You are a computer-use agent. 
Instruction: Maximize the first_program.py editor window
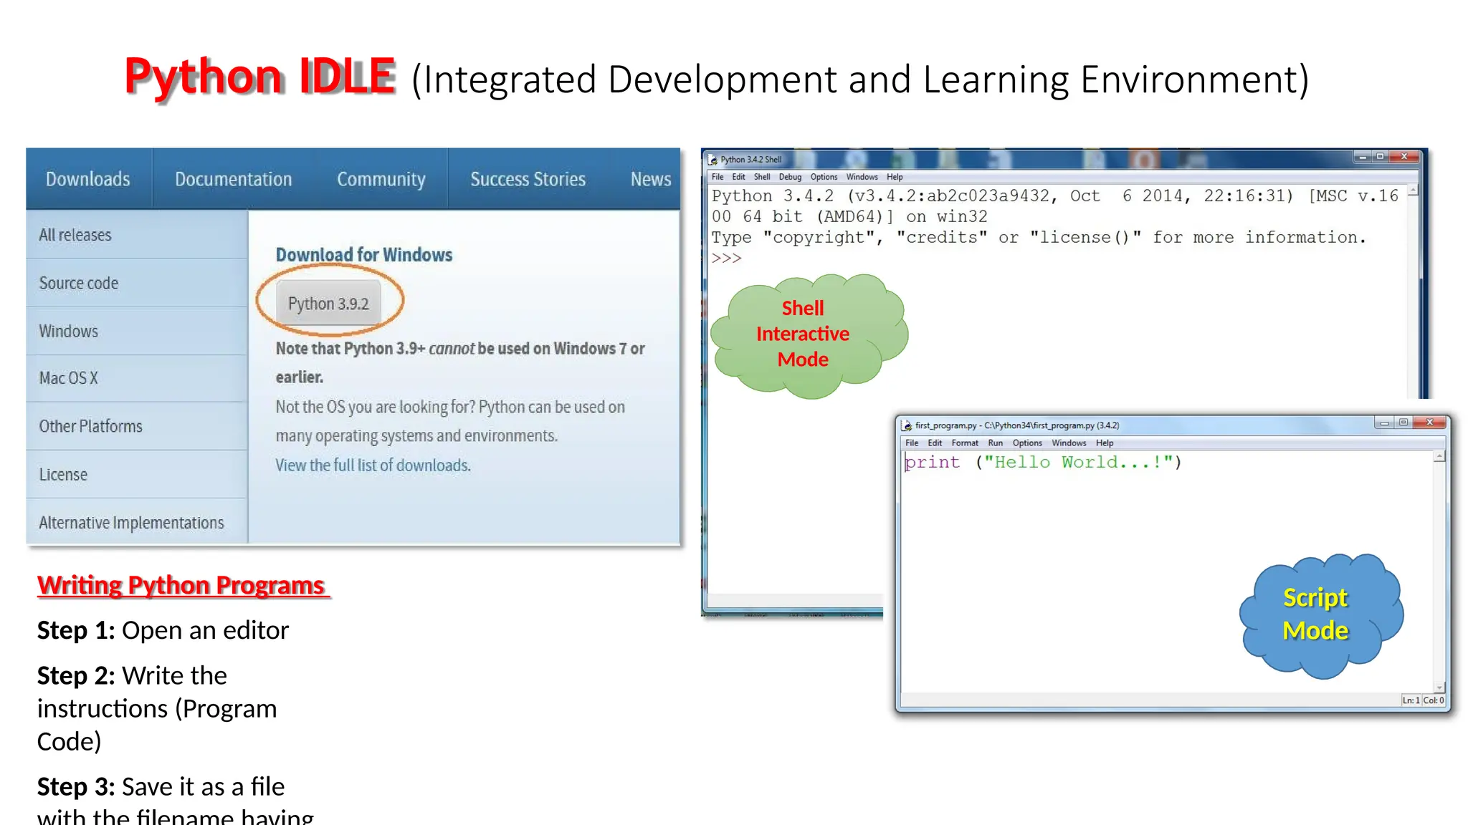(1403, 423)
